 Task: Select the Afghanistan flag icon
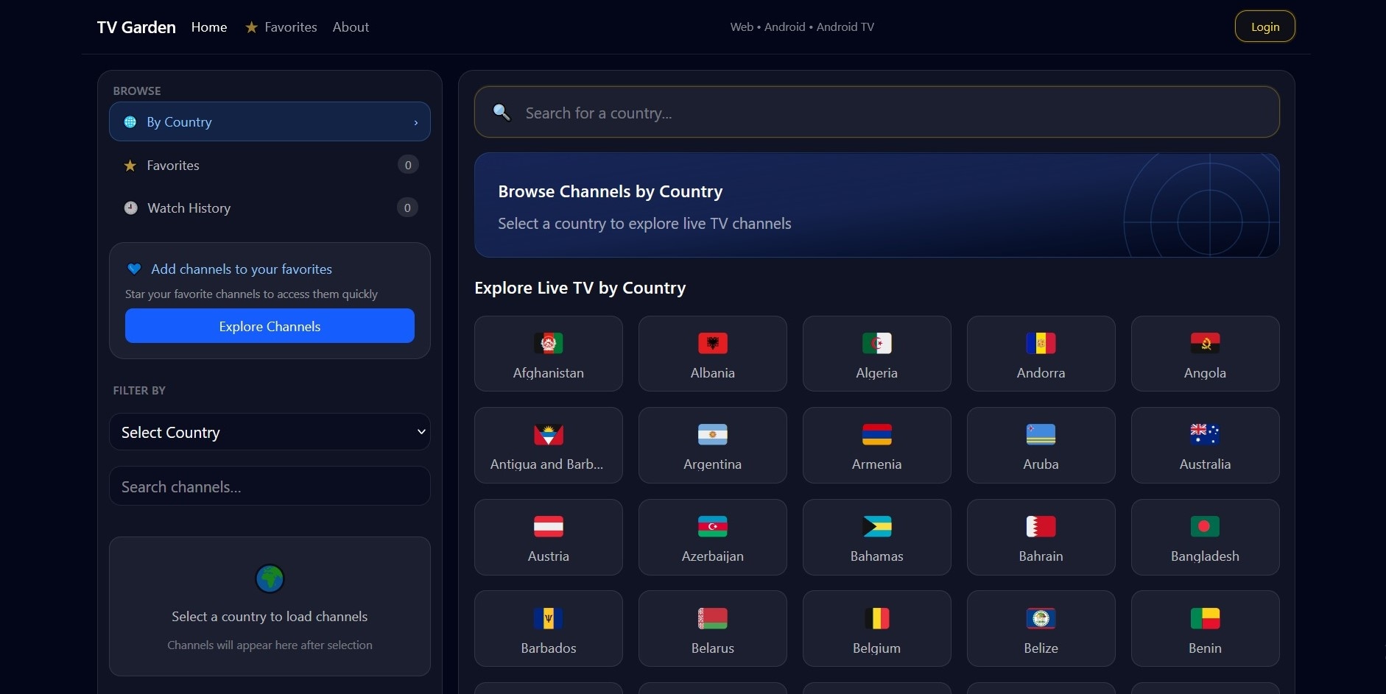[549, 343]
